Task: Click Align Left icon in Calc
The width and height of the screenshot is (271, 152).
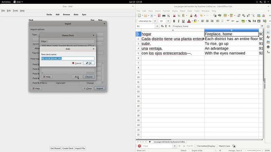Action: (x=202, y=21)
